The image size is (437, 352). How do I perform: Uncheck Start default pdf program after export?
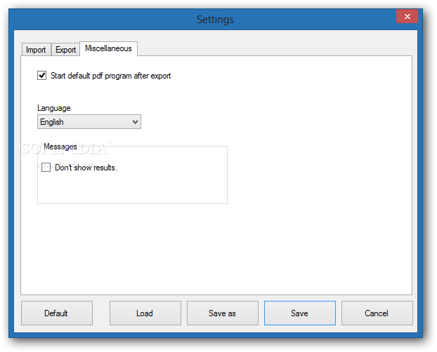click(42, 76)
